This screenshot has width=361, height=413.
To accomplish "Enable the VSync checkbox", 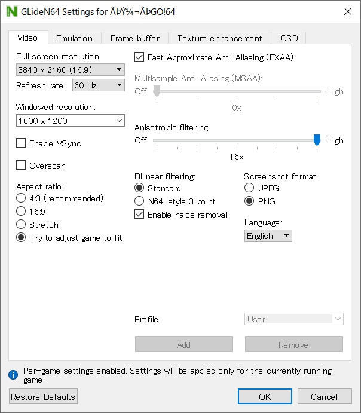I will click(22, 143).
